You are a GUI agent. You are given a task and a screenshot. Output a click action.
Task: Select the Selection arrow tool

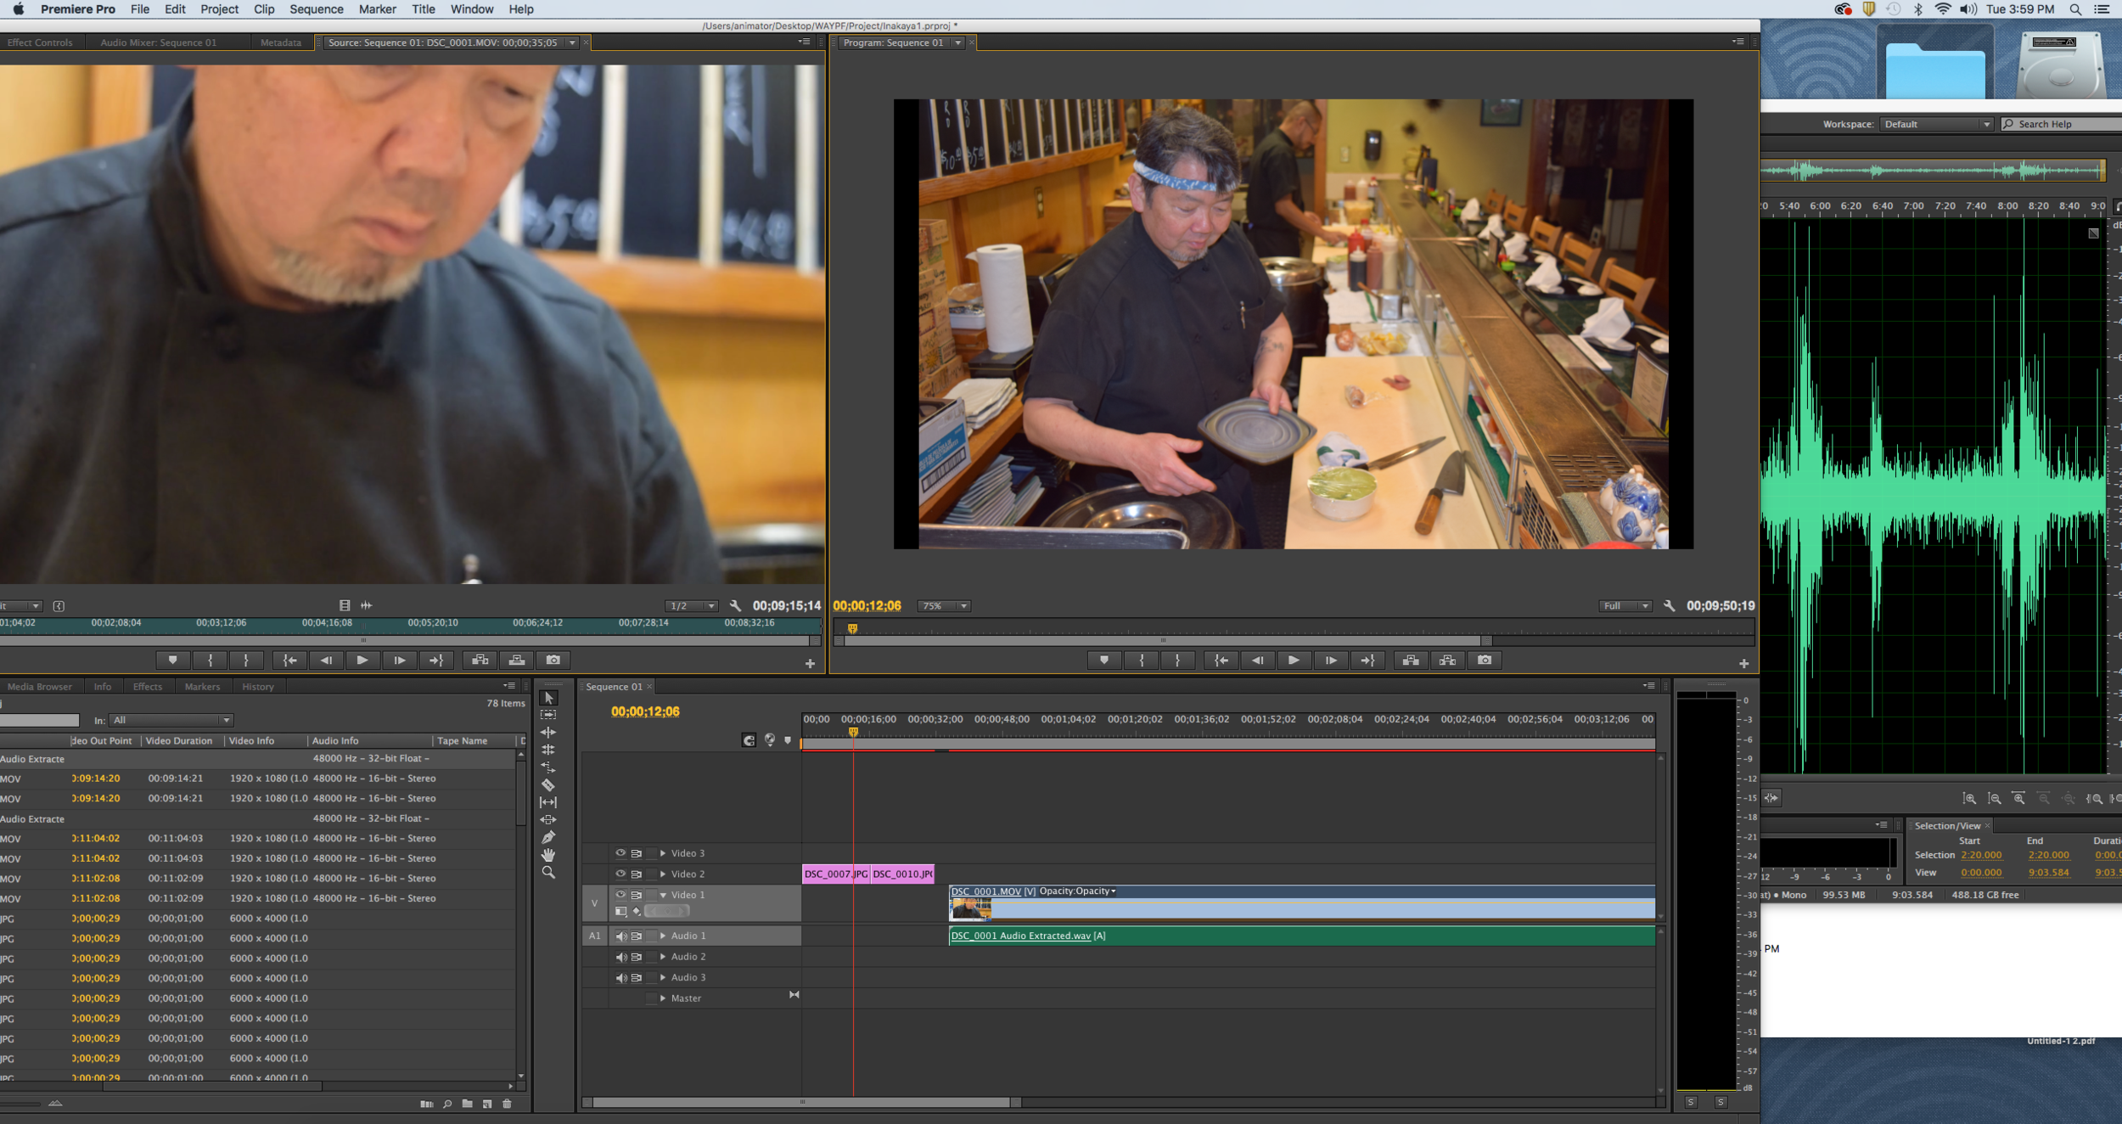(548, 698)
